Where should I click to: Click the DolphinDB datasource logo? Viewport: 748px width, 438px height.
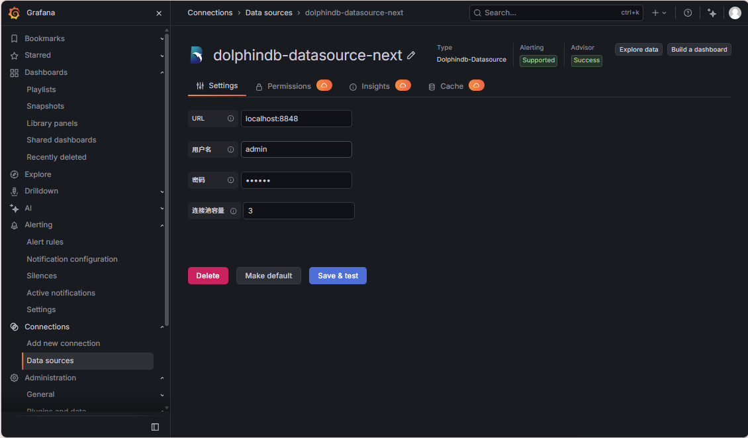click(x=197, y=55)
